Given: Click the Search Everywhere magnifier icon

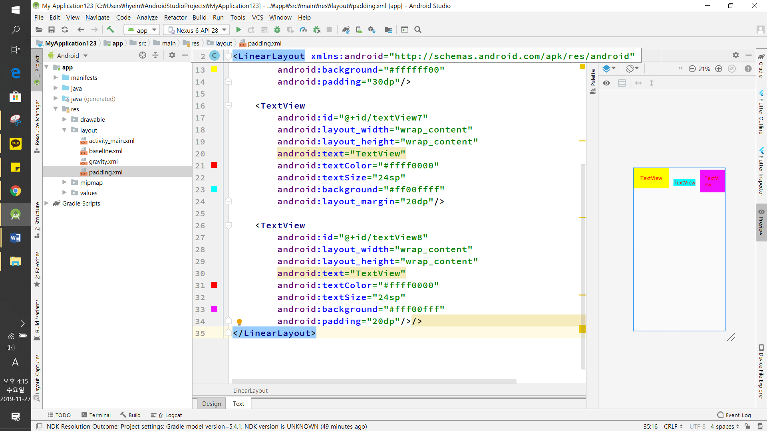Looking at the screenshot, I should tap(418, 30).
